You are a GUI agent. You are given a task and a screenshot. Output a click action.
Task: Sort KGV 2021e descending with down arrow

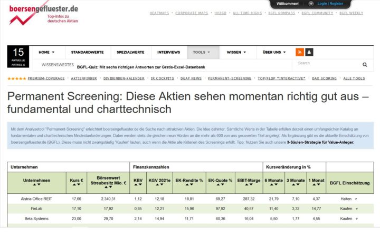point(161,184)
